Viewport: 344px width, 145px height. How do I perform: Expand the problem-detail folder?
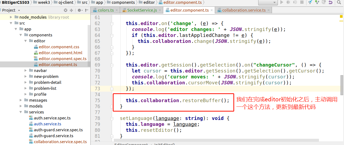tap(26, 82)
